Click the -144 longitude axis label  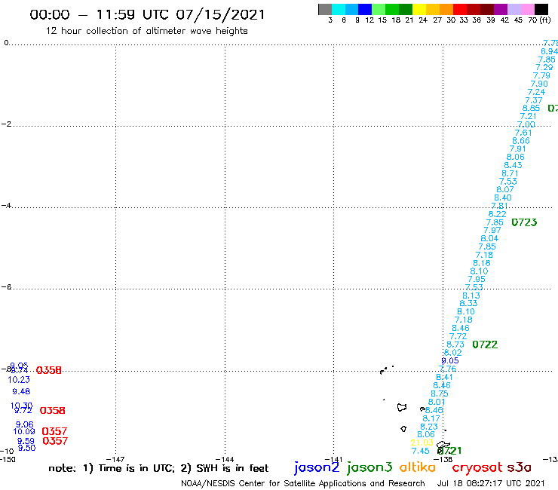225,459
